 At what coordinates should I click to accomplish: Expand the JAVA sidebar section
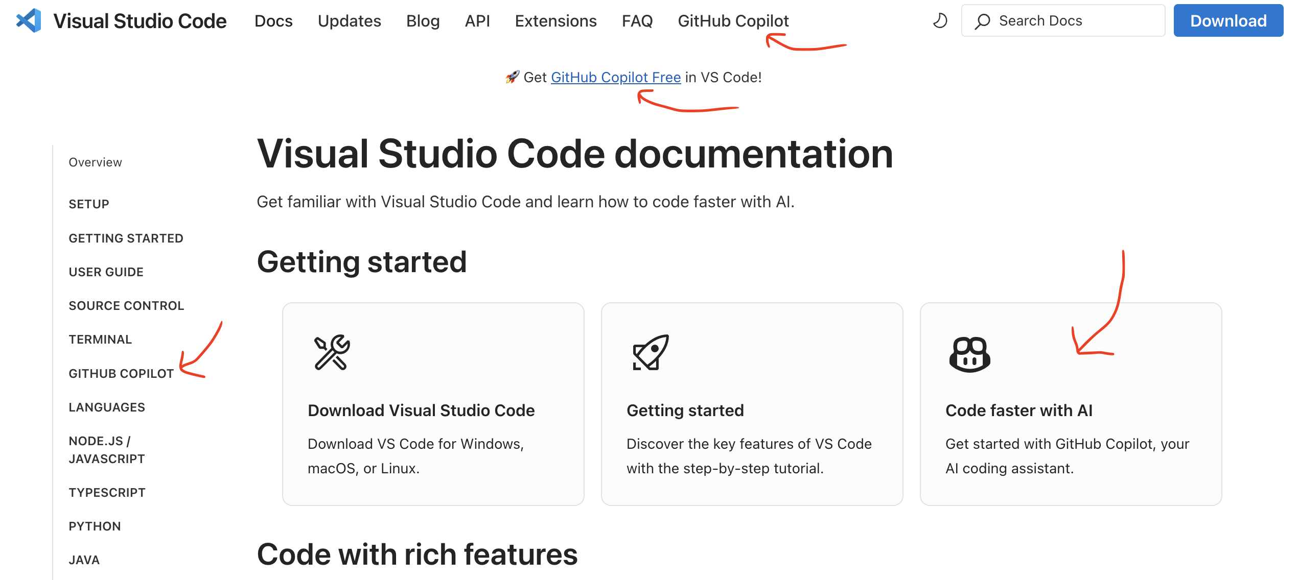pyautogui.click(x=84, y=560)
